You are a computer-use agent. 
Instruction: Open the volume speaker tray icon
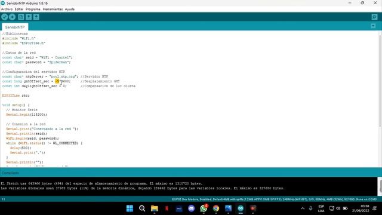(338, 208)
